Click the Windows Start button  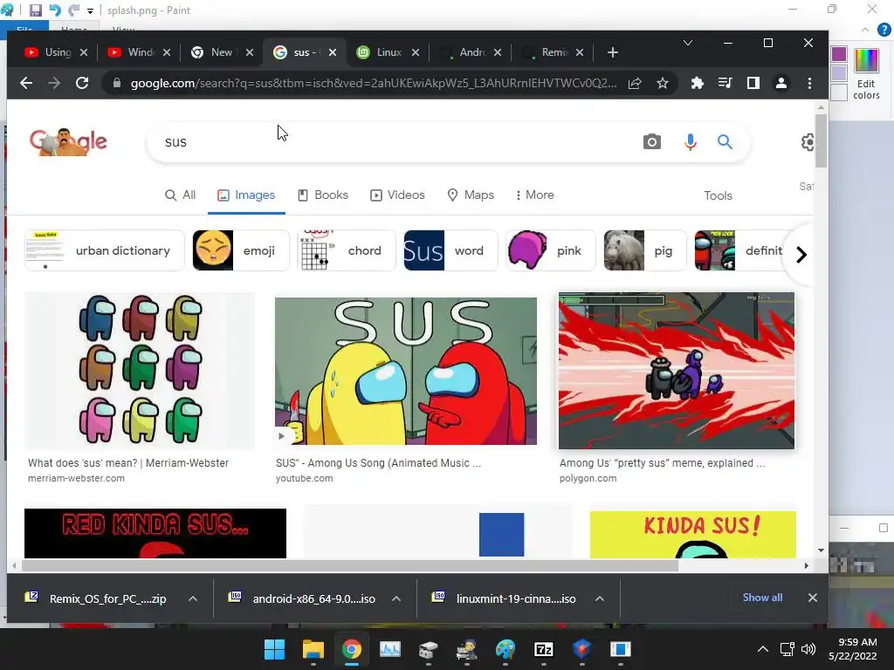274,649
